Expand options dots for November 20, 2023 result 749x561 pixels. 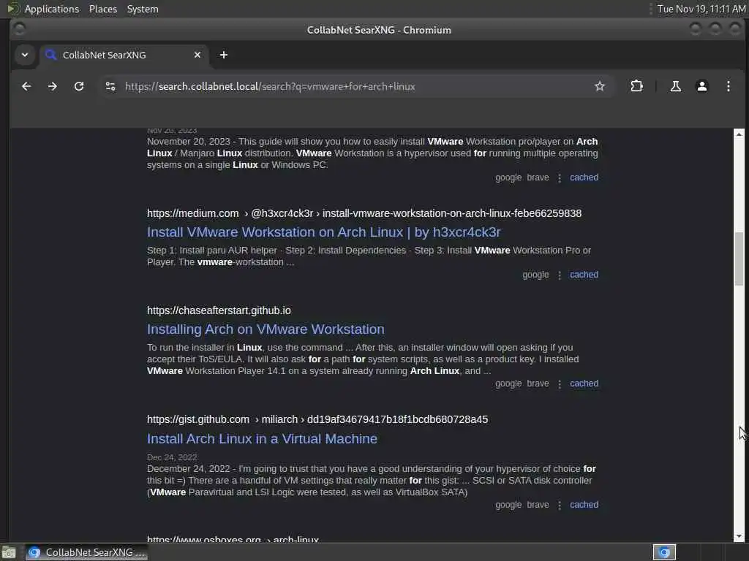(x=560, y=178)
